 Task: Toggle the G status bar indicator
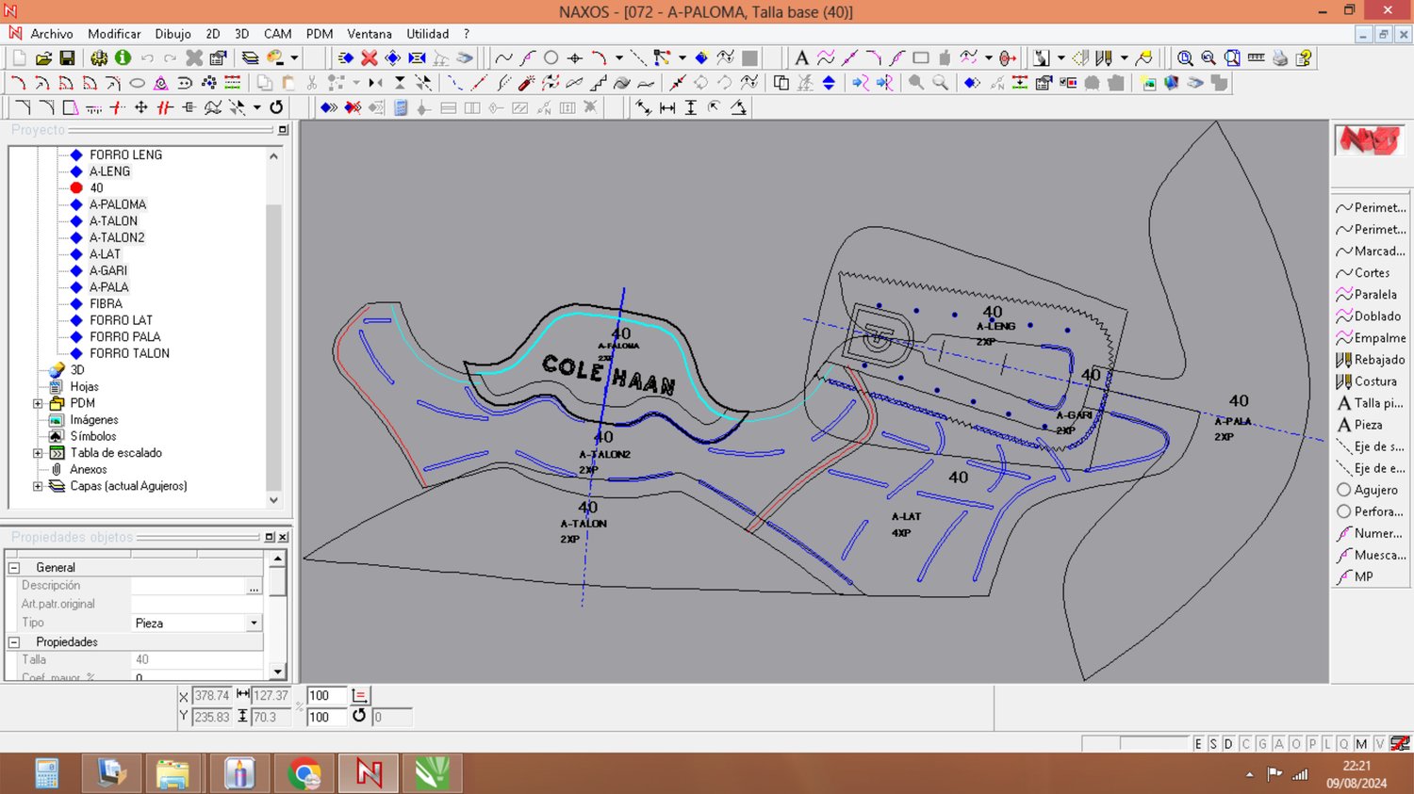pyautogui.click(x=1262, y=744)
